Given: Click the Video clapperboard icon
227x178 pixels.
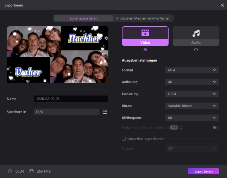Looking at the screenshot, I should pos(145,33).
